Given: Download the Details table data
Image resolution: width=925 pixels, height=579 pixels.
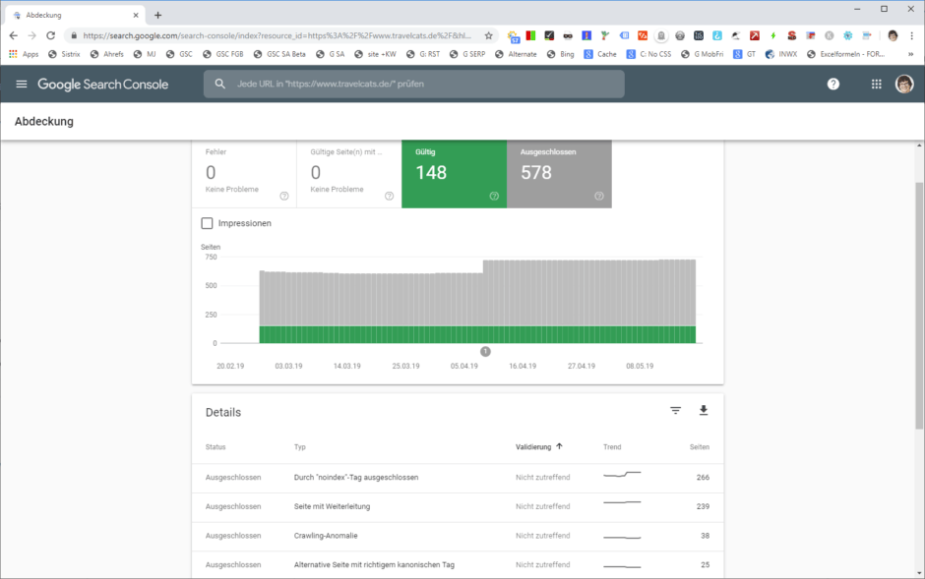Looking at the screenshot, I should pos(704,411).
